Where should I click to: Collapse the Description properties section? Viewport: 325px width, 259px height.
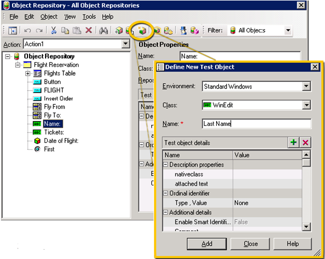[x=166, y=164]
